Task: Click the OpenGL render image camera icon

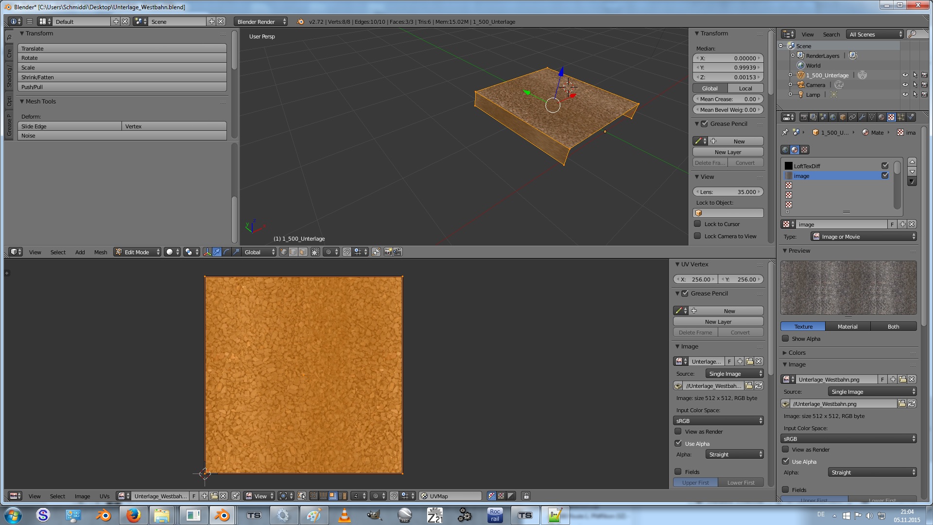Action: coord(388,252)
